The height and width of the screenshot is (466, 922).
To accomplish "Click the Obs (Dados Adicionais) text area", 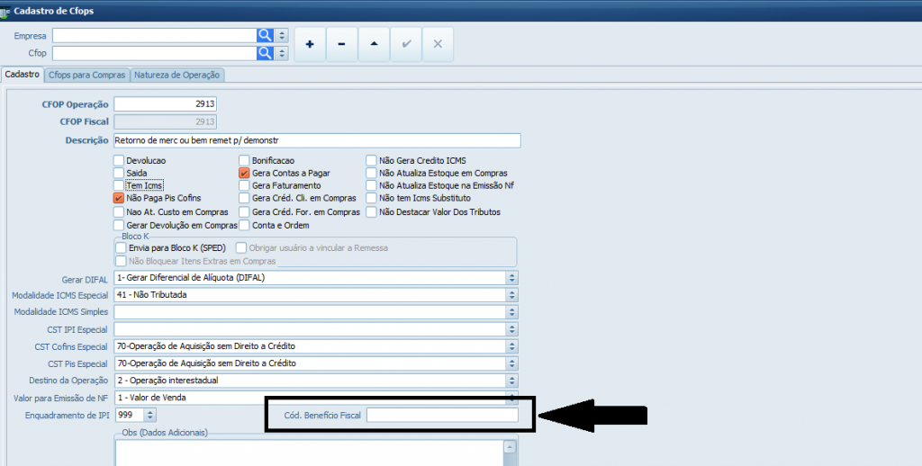I will pyautogui.click(x=310, y=453).
